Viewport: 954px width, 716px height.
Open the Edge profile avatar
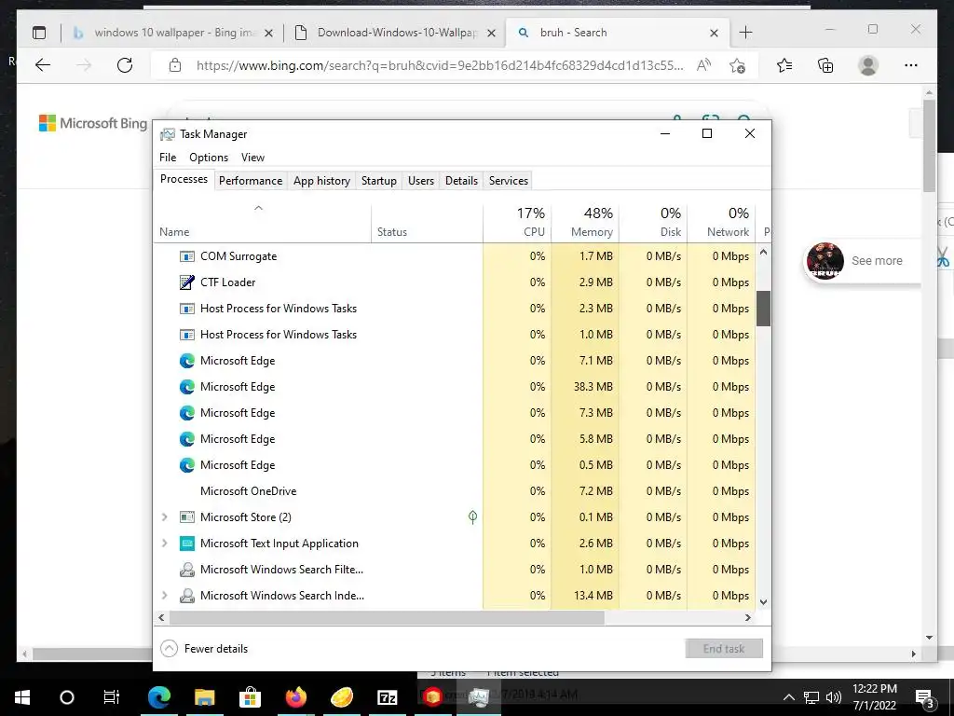coord(868,65)
